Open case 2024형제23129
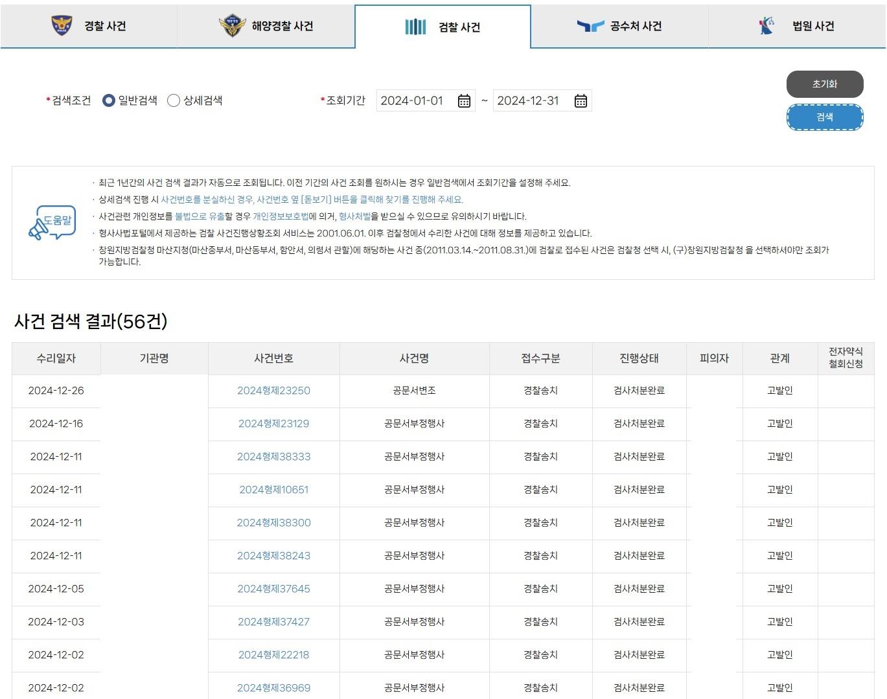 [x=273, y=424]
